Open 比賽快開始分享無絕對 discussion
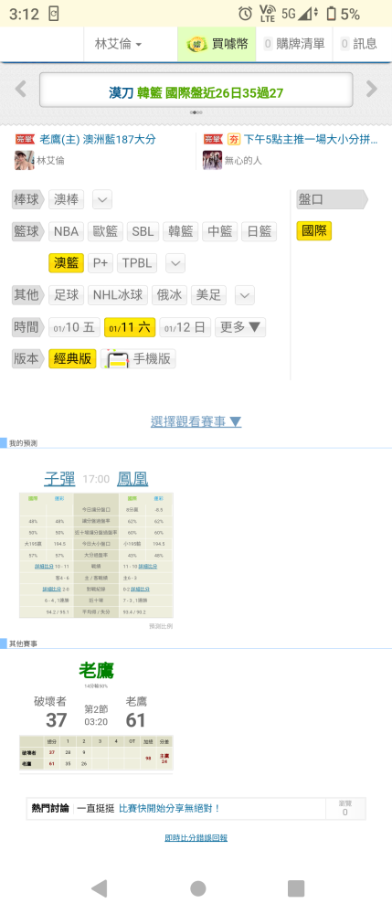Viewport: 392px width, 914px height. (169, 809)
